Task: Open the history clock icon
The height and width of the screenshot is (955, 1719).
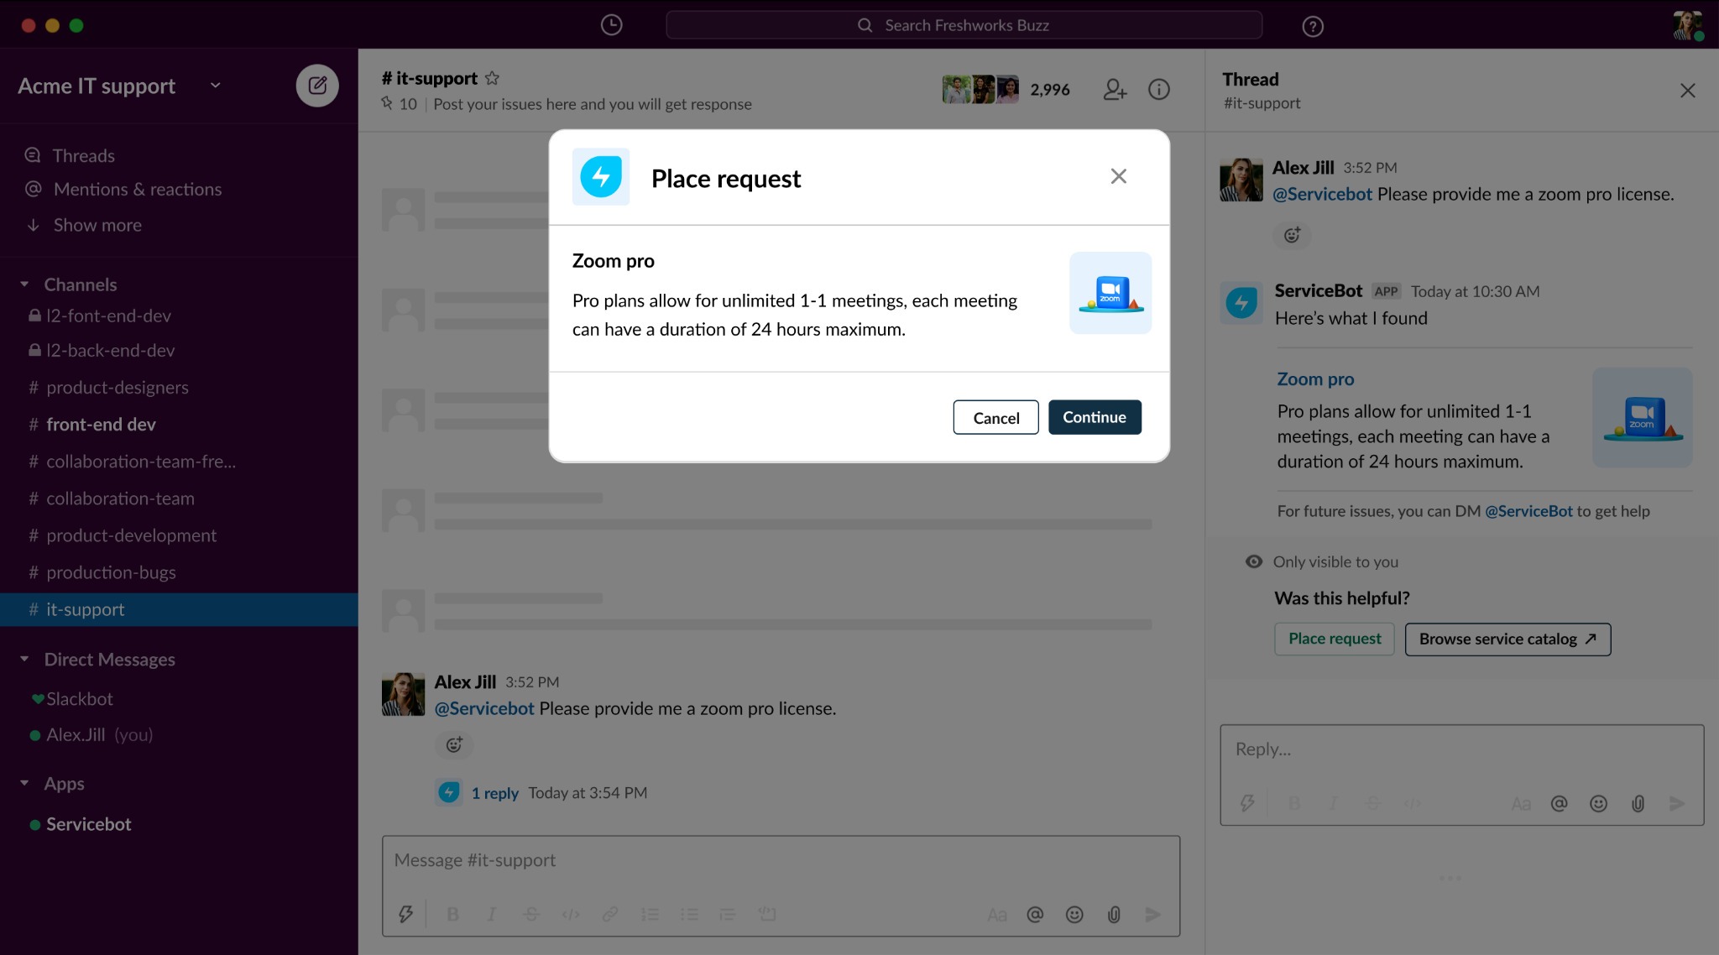Action: click(x=611, y=25)
